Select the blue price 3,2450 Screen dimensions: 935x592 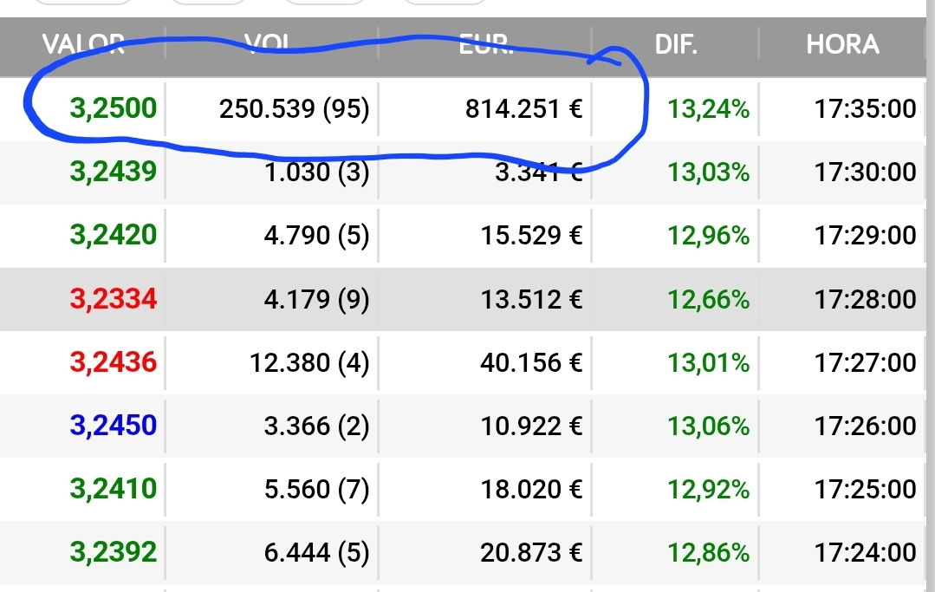tap(114, 425)
